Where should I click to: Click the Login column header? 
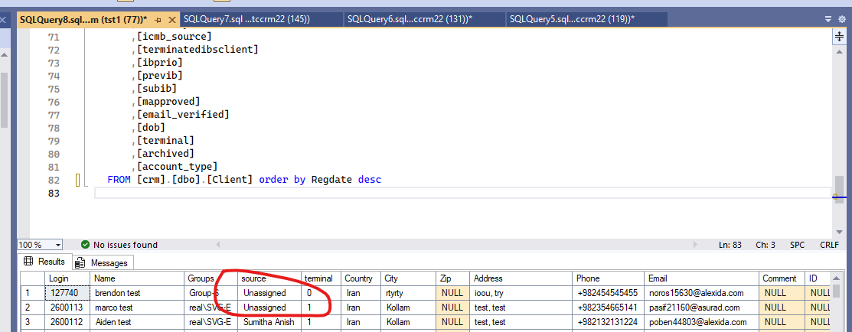(x=58, y=278)
